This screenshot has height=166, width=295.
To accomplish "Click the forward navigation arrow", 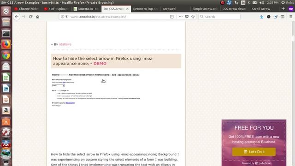I will [24, 17].
